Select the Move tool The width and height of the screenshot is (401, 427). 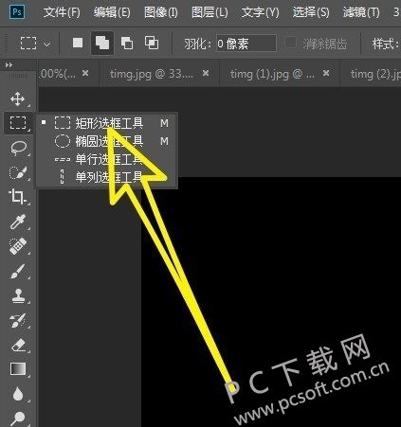(17, 99)
